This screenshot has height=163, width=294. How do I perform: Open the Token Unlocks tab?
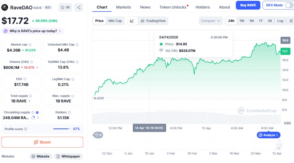(x=173, y=7)
